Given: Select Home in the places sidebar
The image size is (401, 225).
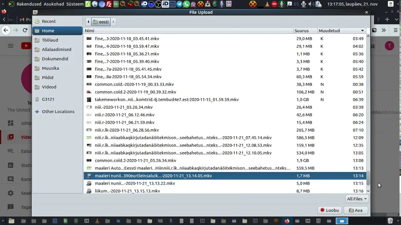Looking at the screenshot, I should [x=57, y=31].
